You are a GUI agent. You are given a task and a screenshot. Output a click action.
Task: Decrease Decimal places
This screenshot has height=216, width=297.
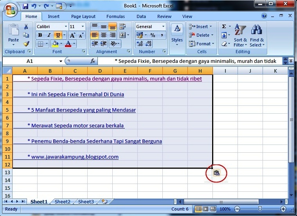(148, 44)
